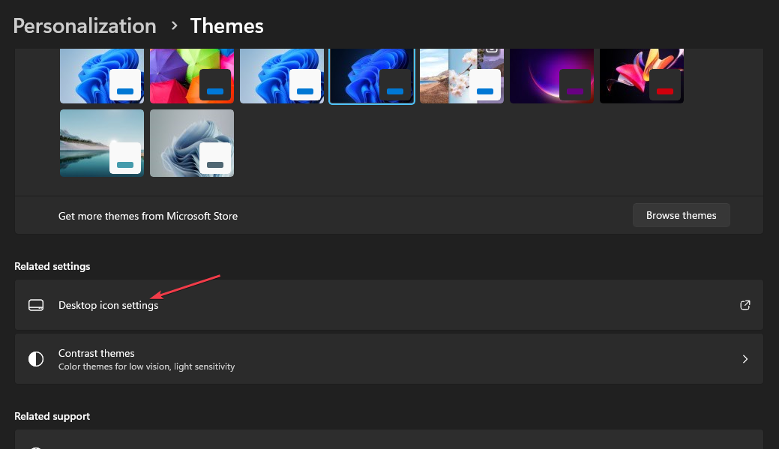
Task: Open Desktop icon settings row
Action: coord(389,305)
